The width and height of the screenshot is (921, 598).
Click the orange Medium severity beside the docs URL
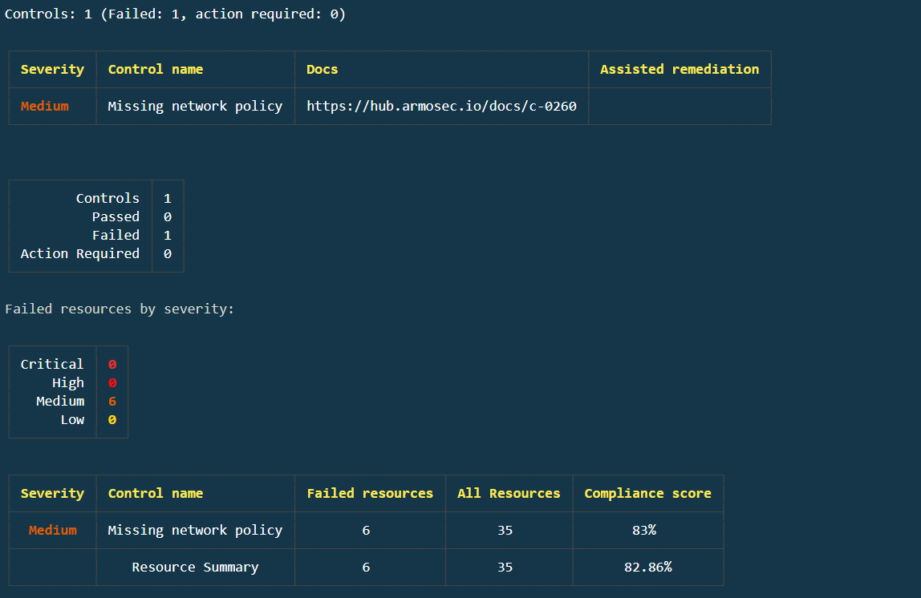[45, 107]
